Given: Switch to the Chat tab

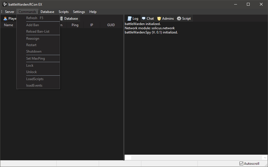Looking at the screenshot, I should pos(148,18).
